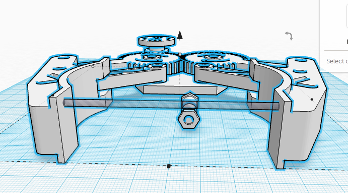Select the round disc floating above gears
This screenshot has width=348, height=193.
click(x=156, y=41)
